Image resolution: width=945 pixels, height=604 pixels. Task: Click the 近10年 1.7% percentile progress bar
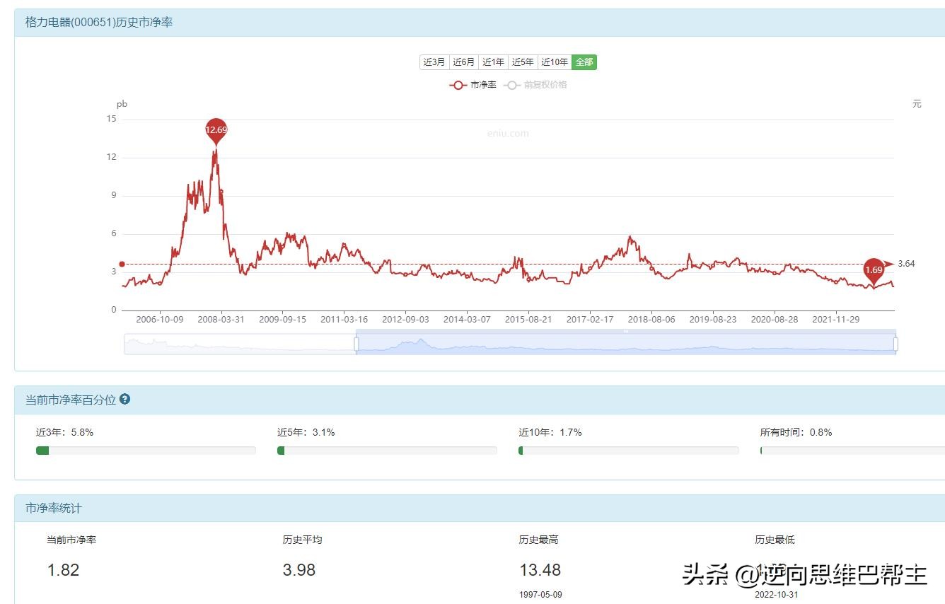[x=629, y=451]
